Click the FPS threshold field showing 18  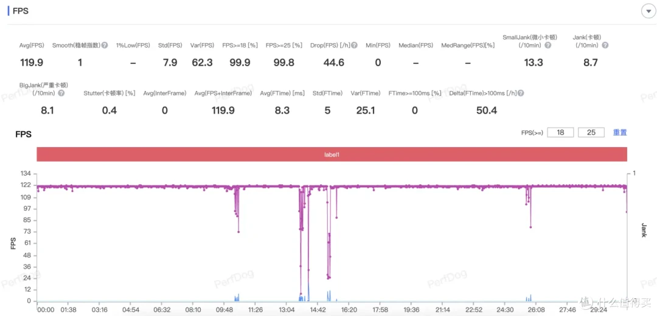pos(560,132)
